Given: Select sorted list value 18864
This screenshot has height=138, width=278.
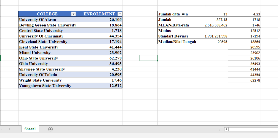Looking at the screenshot, I should pos(244,41).
